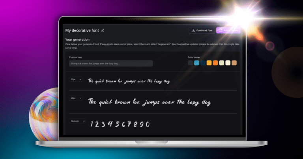The height and width of the screenshot is (159, 303).
Task: Click the Color tester label
Action: [x=194, y=57]
